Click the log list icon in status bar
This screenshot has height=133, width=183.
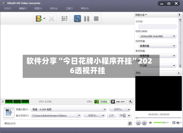[x=130, y=123]
